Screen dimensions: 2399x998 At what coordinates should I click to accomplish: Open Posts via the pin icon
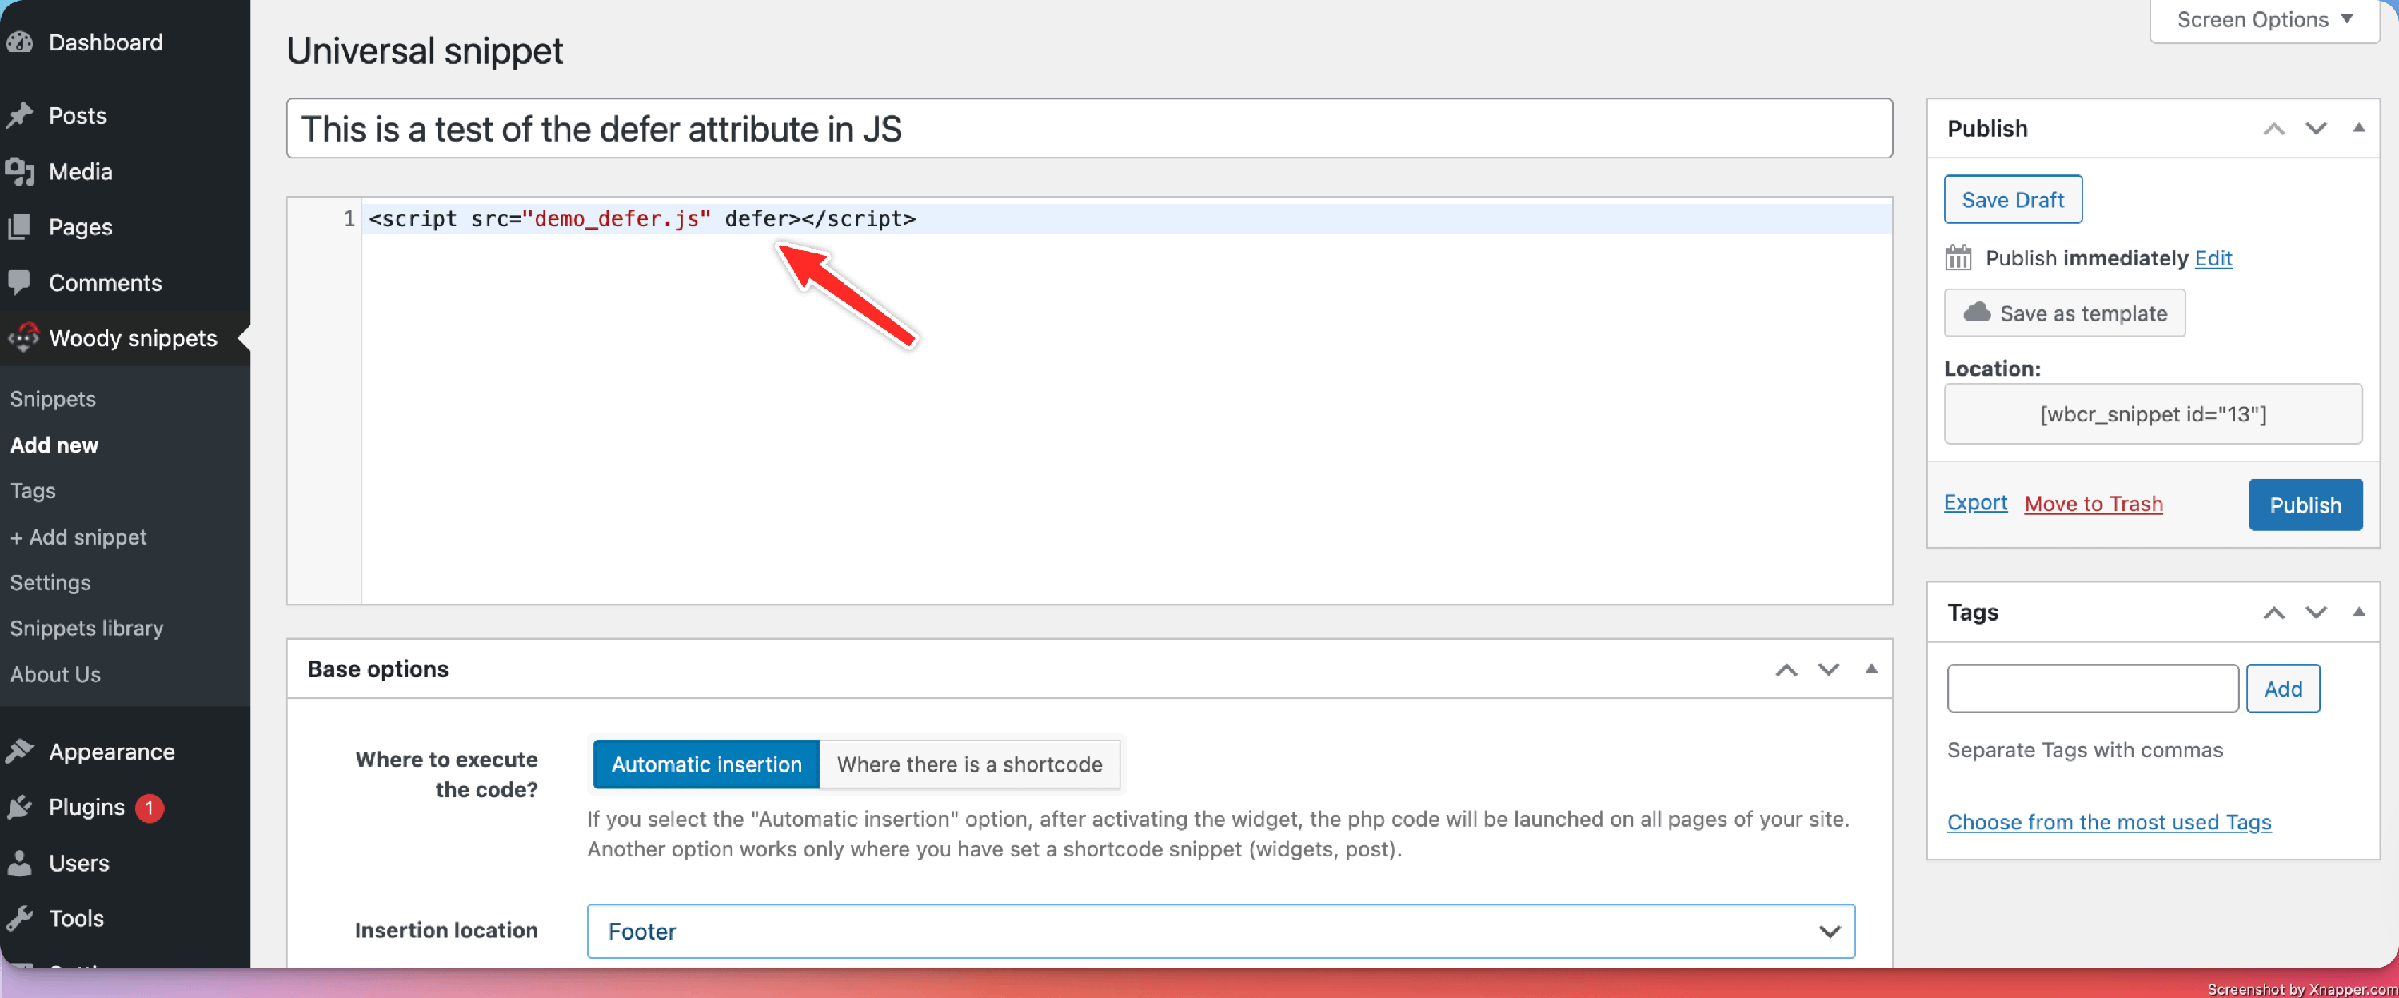point(19,115)
